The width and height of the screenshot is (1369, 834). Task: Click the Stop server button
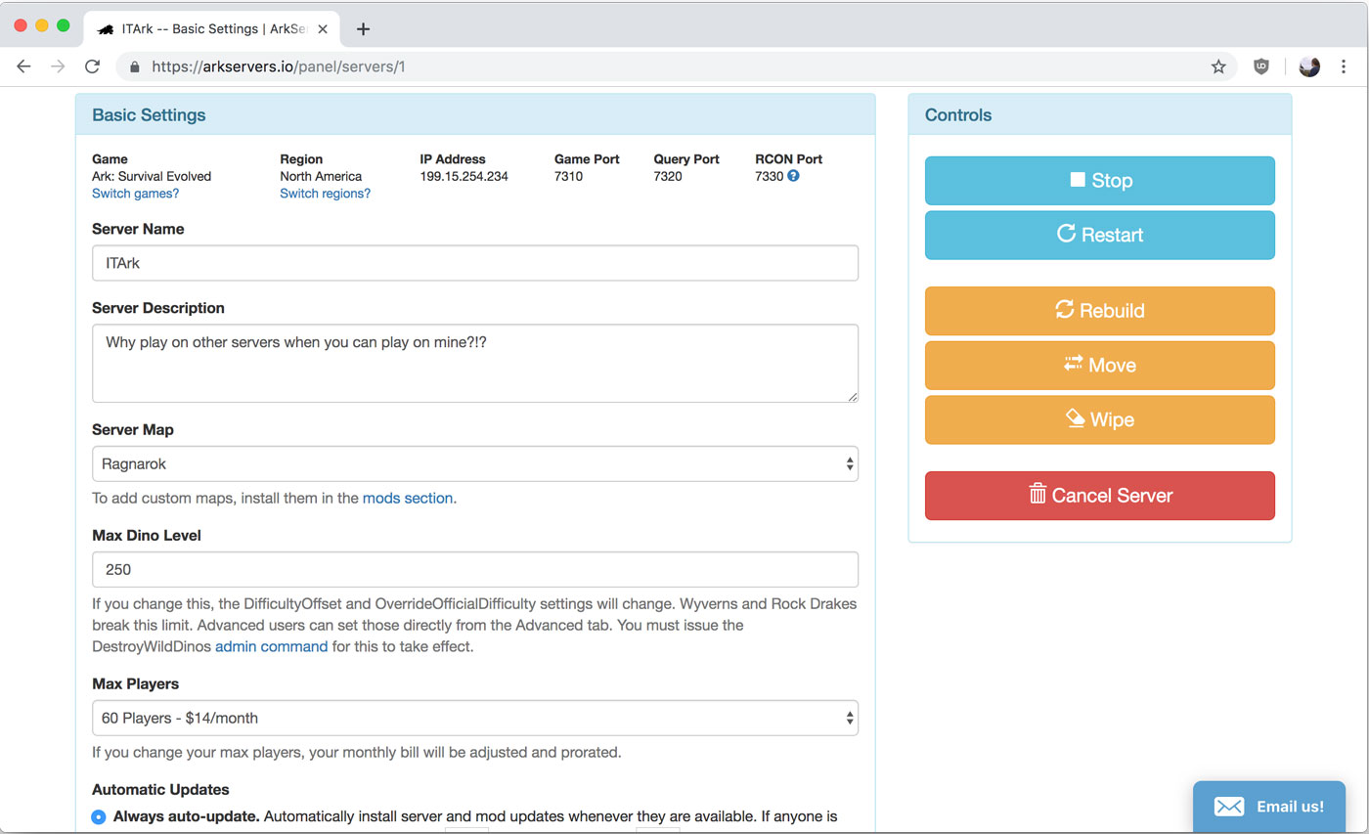coord(1100,181)
